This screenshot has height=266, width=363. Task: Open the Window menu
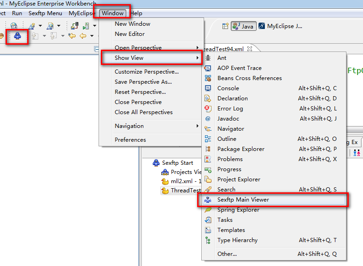coord(113,13)
